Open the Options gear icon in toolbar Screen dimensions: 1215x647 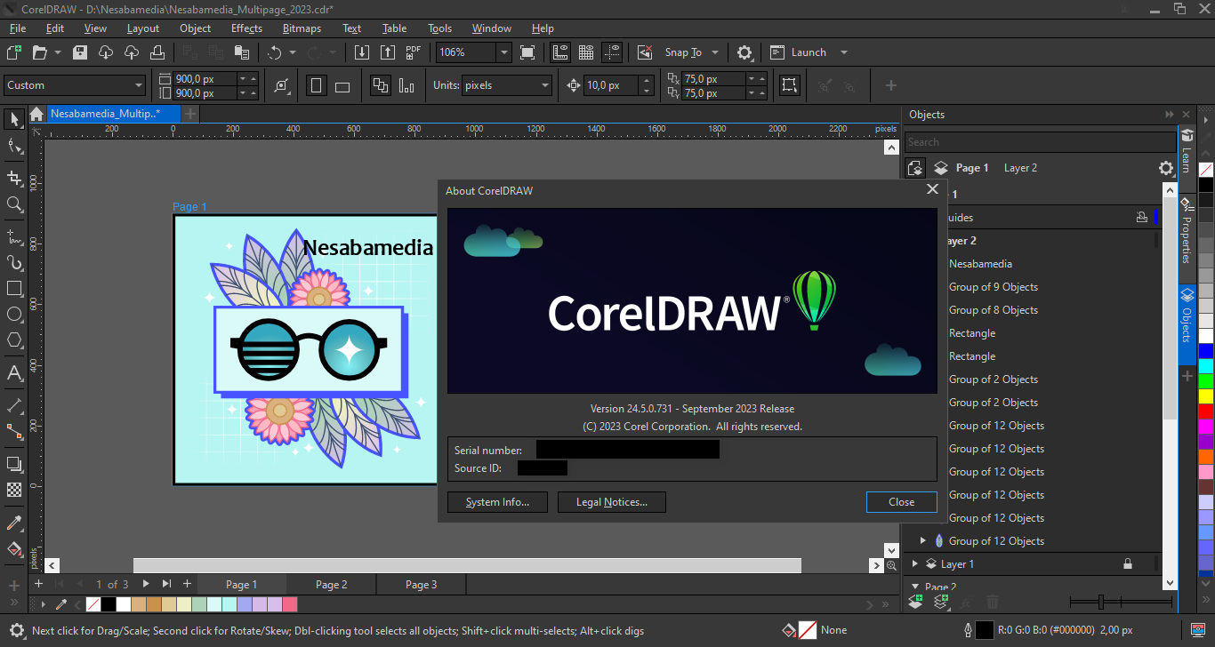click(x=744, y=52)
